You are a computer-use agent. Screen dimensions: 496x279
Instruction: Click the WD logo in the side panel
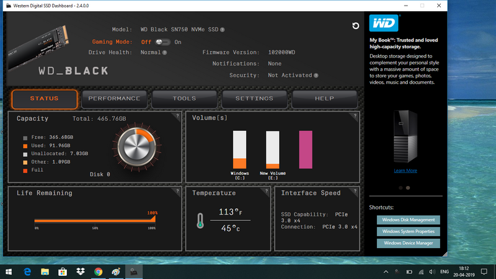(384, 23)
